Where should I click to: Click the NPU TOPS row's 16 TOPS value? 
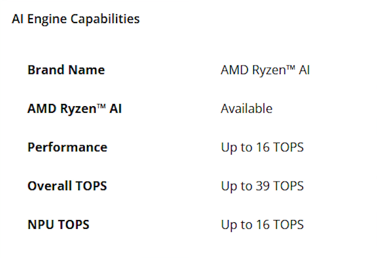point(262,224)
